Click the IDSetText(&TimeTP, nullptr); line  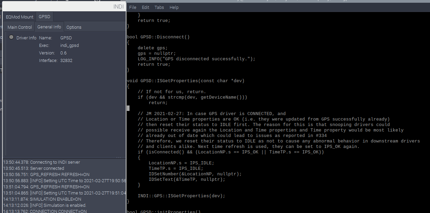pos(187,179)
